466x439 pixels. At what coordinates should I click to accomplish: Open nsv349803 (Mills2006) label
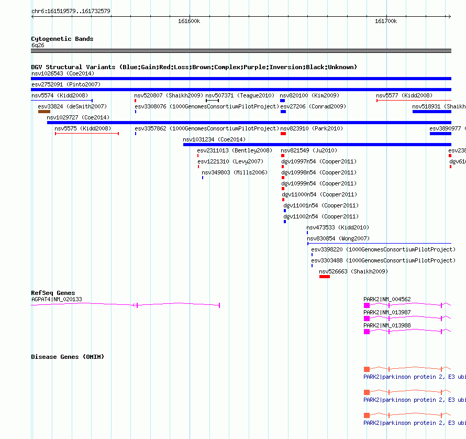click(x=235, y=172)
